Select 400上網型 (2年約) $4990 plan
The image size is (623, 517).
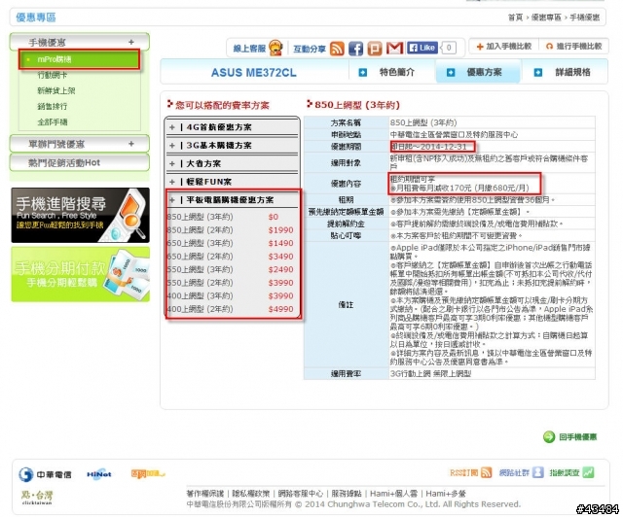click(x=231, y=309)
